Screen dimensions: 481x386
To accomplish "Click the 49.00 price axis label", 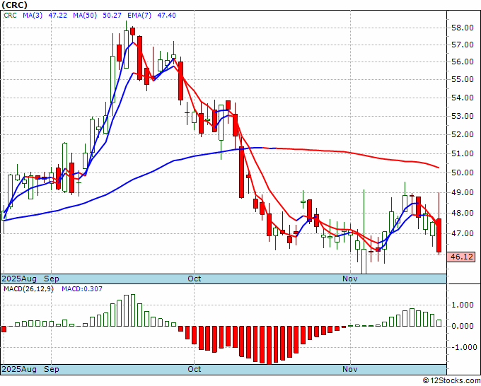I will pyautogui.click(x=463, y=193).
